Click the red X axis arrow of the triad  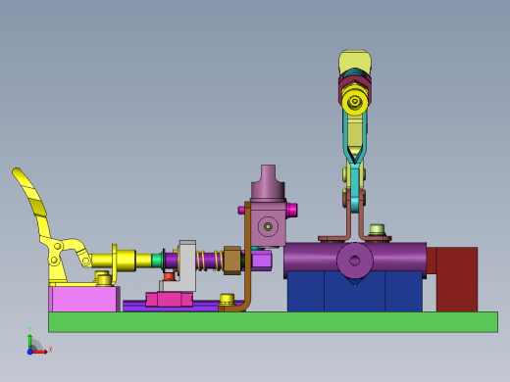tap(40, 352)
